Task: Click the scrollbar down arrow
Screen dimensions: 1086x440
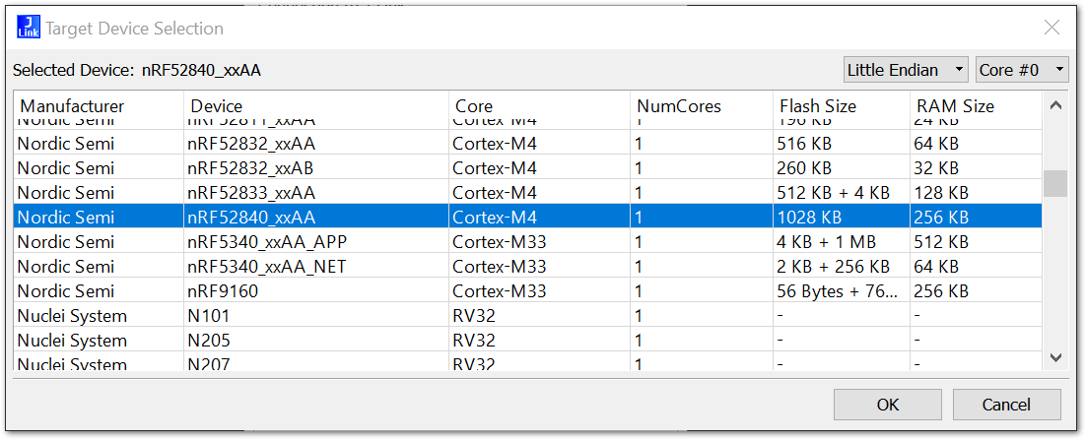Action: tap(1055, 357)
